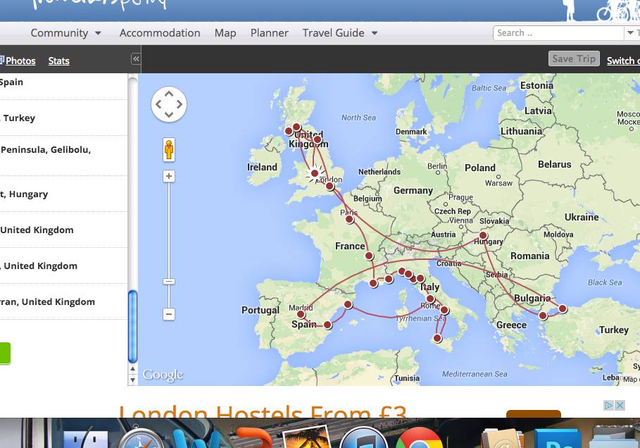
Task: Click the Hungary waypoint marker on the map
Action: 483,235
